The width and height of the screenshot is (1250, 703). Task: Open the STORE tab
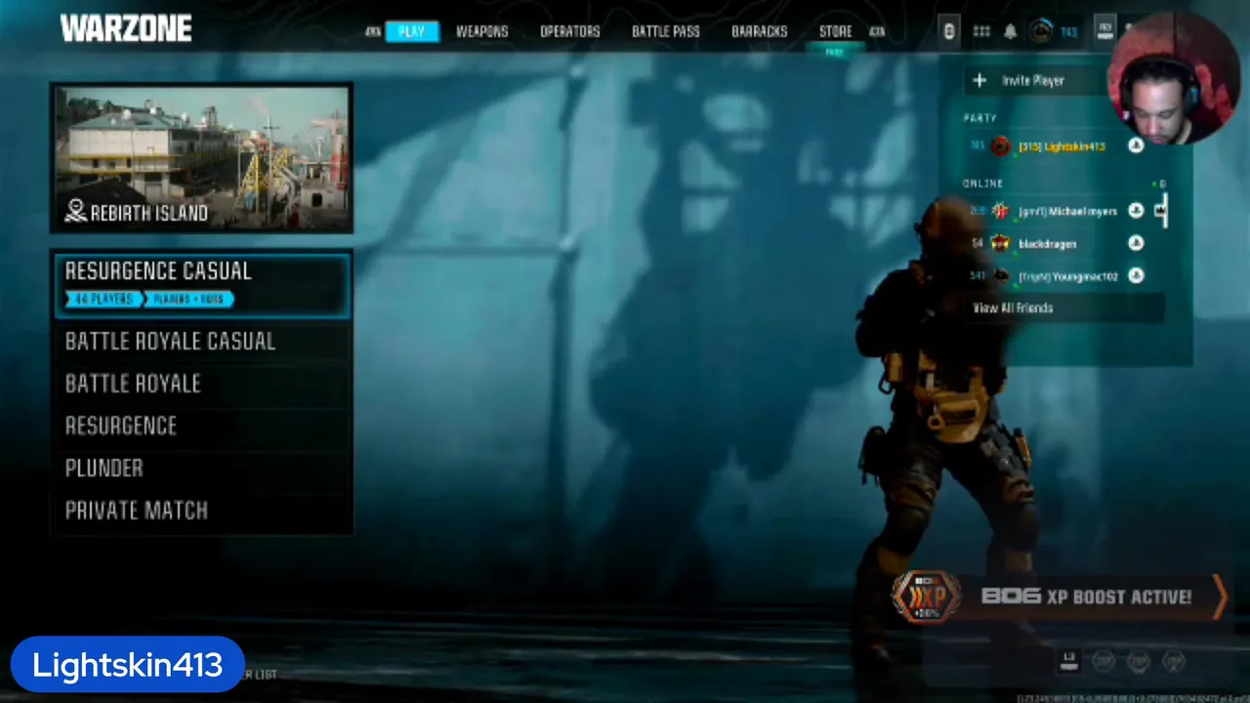click(x=836, y=31)
